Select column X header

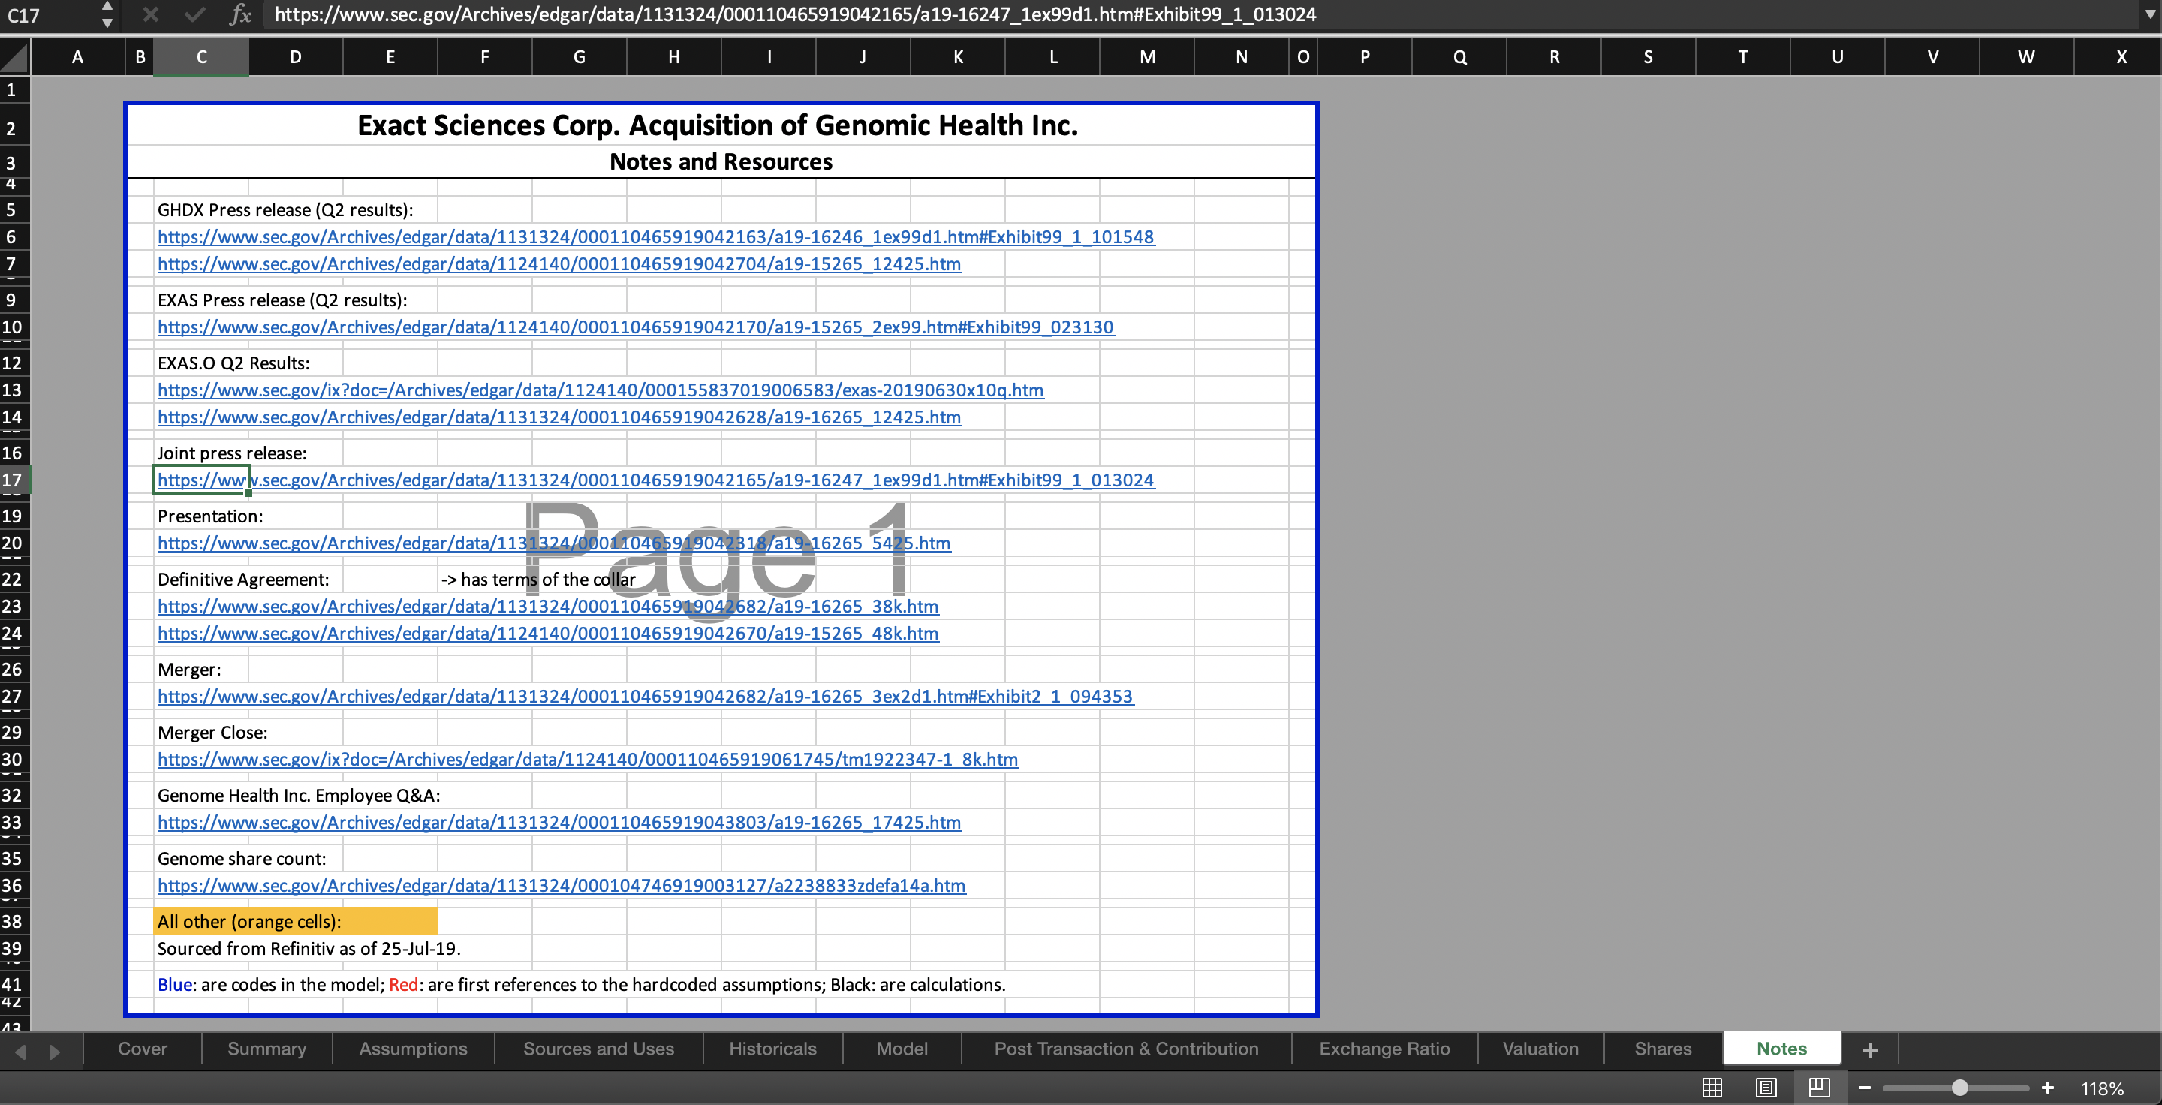click(x=2121, y=57)
